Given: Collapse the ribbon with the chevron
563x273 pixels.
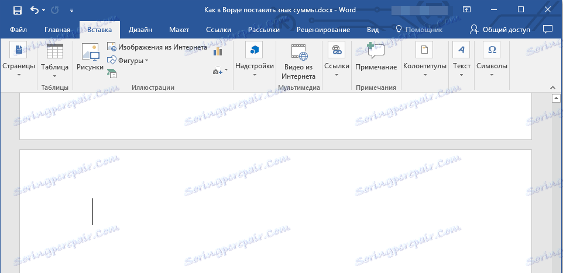Looking at the screenshot, I should click(552, 87).
